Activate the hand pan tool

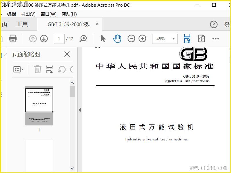[117, 39]
